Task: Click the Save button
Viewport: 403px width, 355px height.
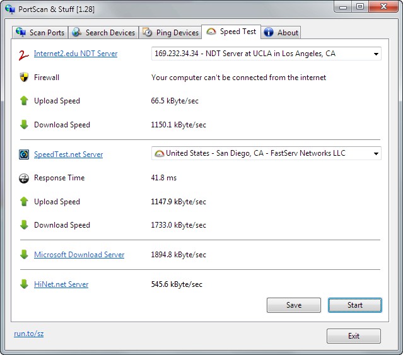Action: tap(293, 305)
